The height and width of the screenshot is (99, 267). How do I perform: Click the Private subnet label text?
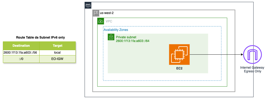click(x=126, y=37)
